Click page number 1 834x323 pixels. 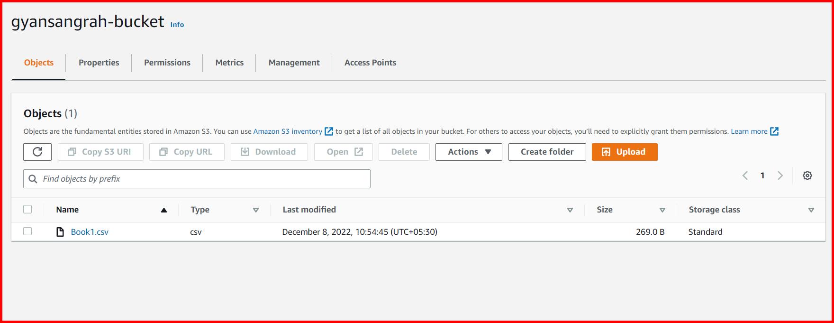click(x=762, y=175)
